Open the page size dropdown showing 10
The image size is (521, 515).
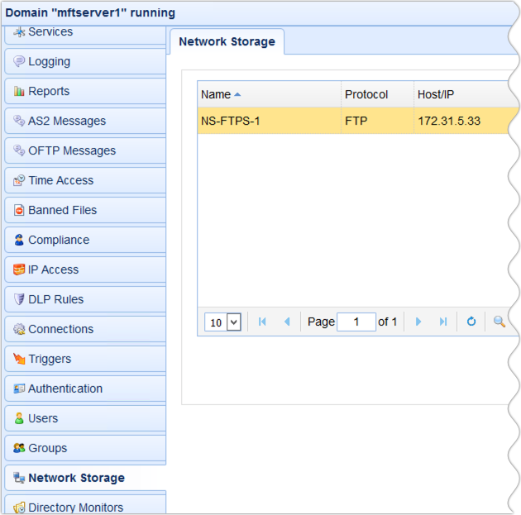pos(223,322)
